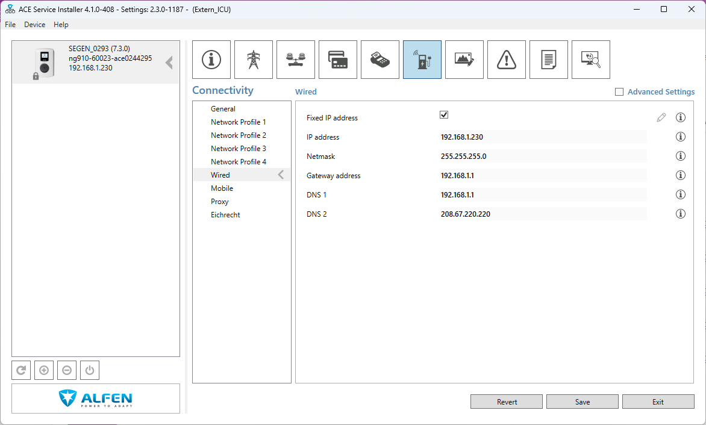Screen dimensions: 706x425
Task: Select Mobile in the Connectivity list
Action: 222,188
